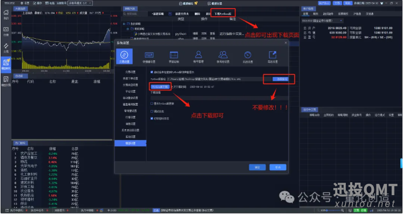The width and height of the screenshot is (403, 214).
Task: Select 模型设置 in the settings side list
Action: (x=131, y=143)
